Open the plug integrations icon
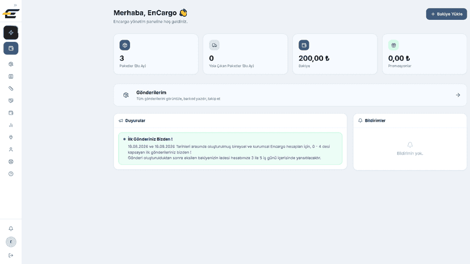Viewport: 470px width, 264px height. coord(11,137)
